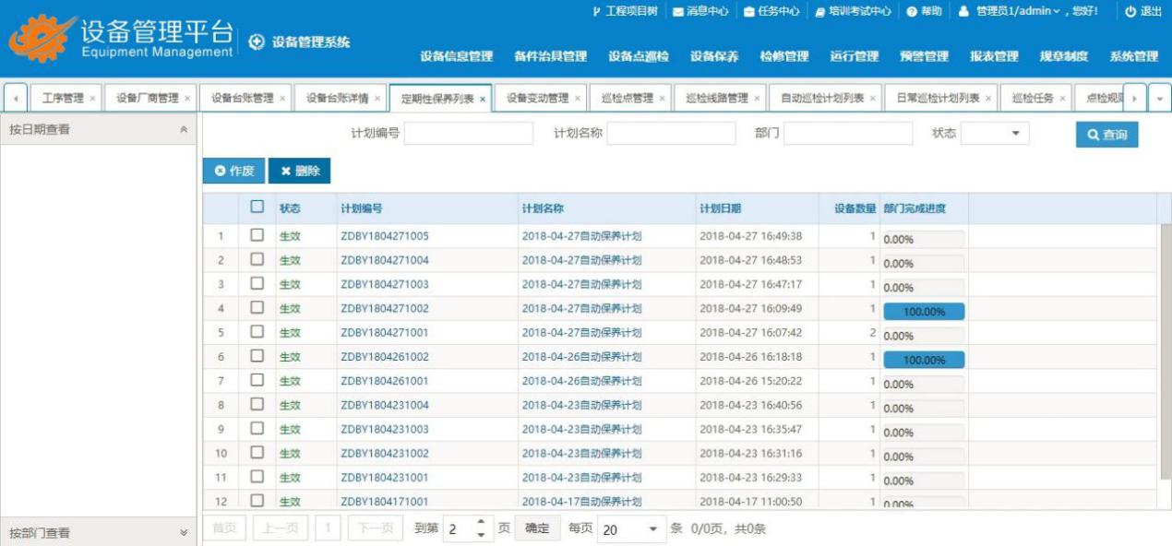Click the 查询 search button

tap(1106, 135)
